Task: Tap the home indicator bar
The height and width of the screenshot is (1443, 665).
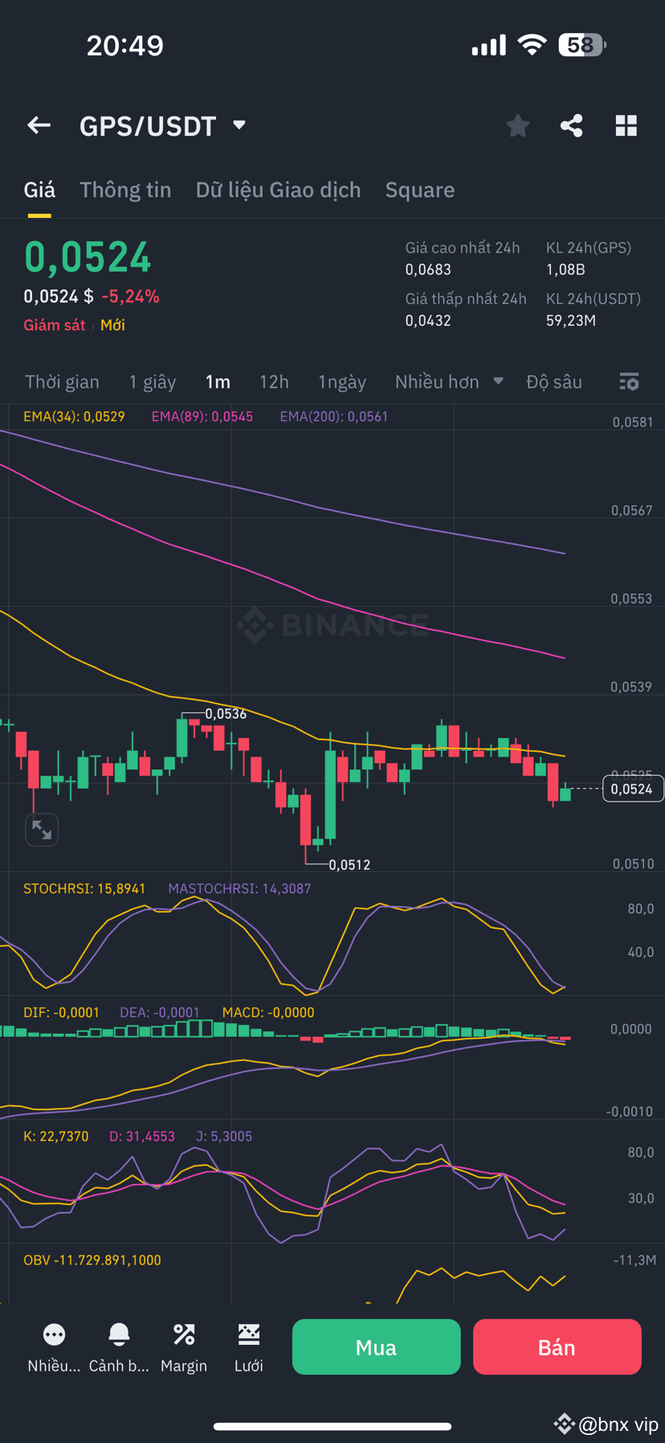Action: (332, 1426)
